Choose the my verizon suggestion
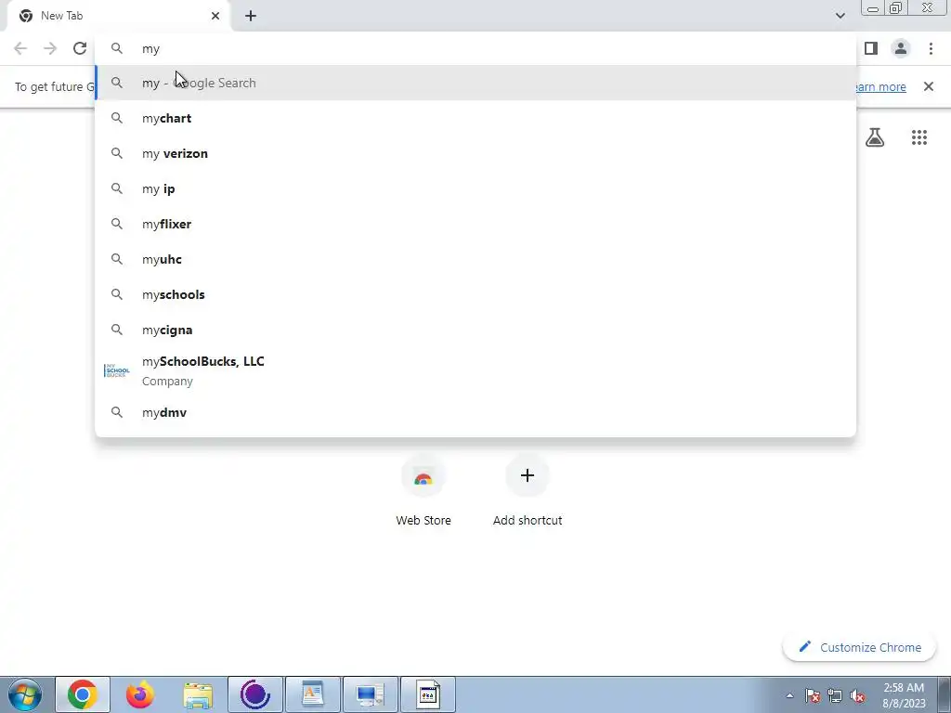Viewport: 951px width, 713px height. [x=475, y=153]
